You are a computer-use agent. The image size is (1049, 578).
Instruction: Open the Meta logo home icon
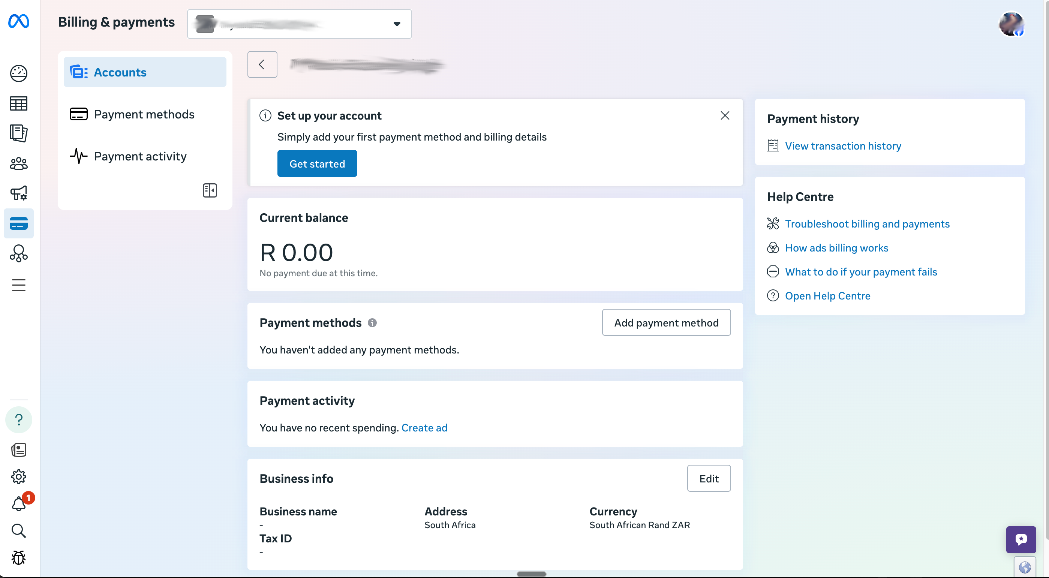pos(19,21)
